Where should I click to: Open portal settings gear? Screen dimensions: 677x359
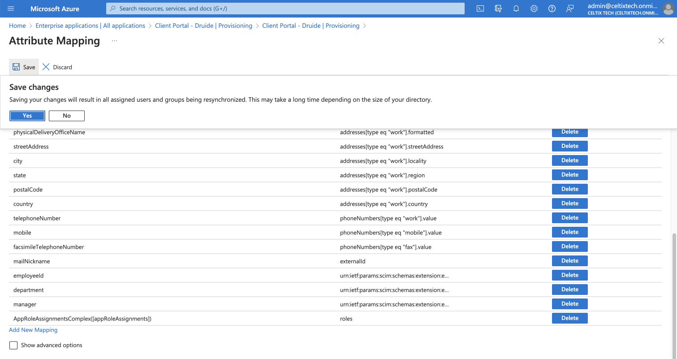click(x=534, y=9)
